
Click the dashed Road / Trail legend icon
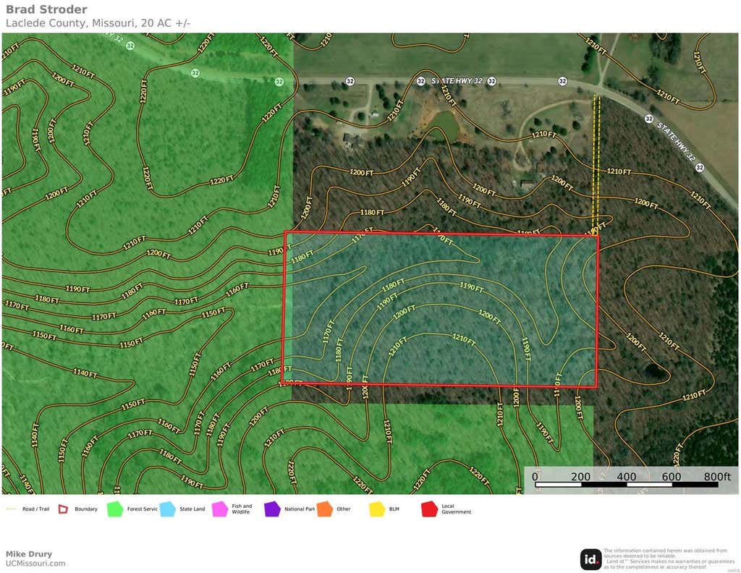[11, 509]
